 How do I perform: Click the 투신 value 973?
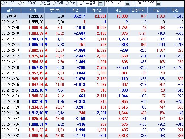(180, 119)
